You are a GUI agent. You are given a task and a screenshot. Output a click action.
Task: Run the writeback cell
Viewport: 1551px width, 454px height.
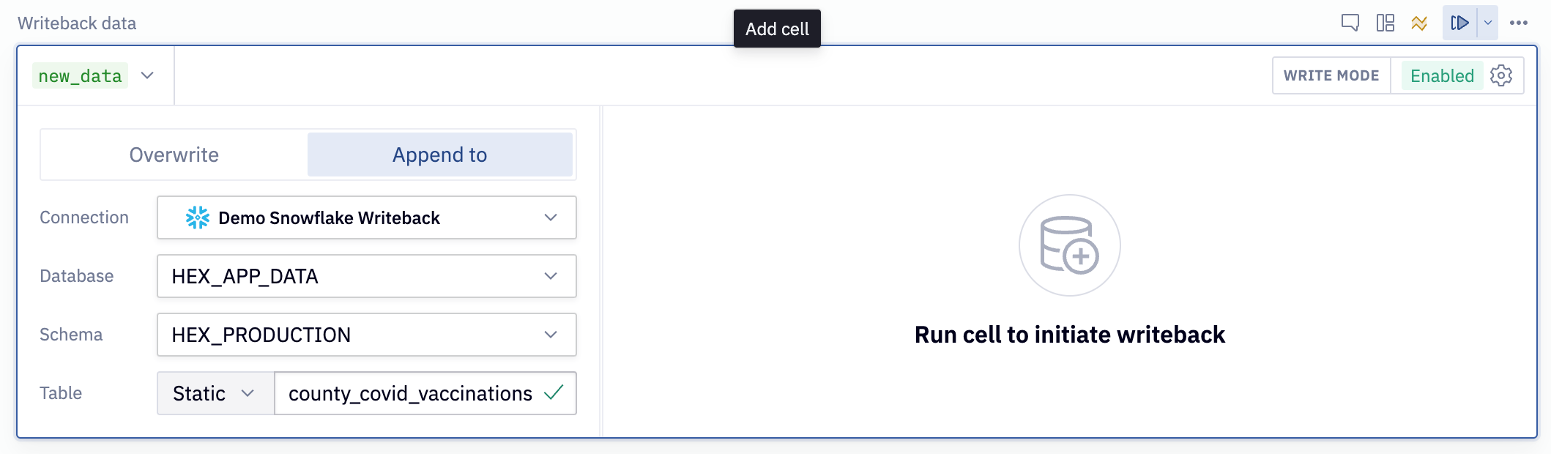1459,23
